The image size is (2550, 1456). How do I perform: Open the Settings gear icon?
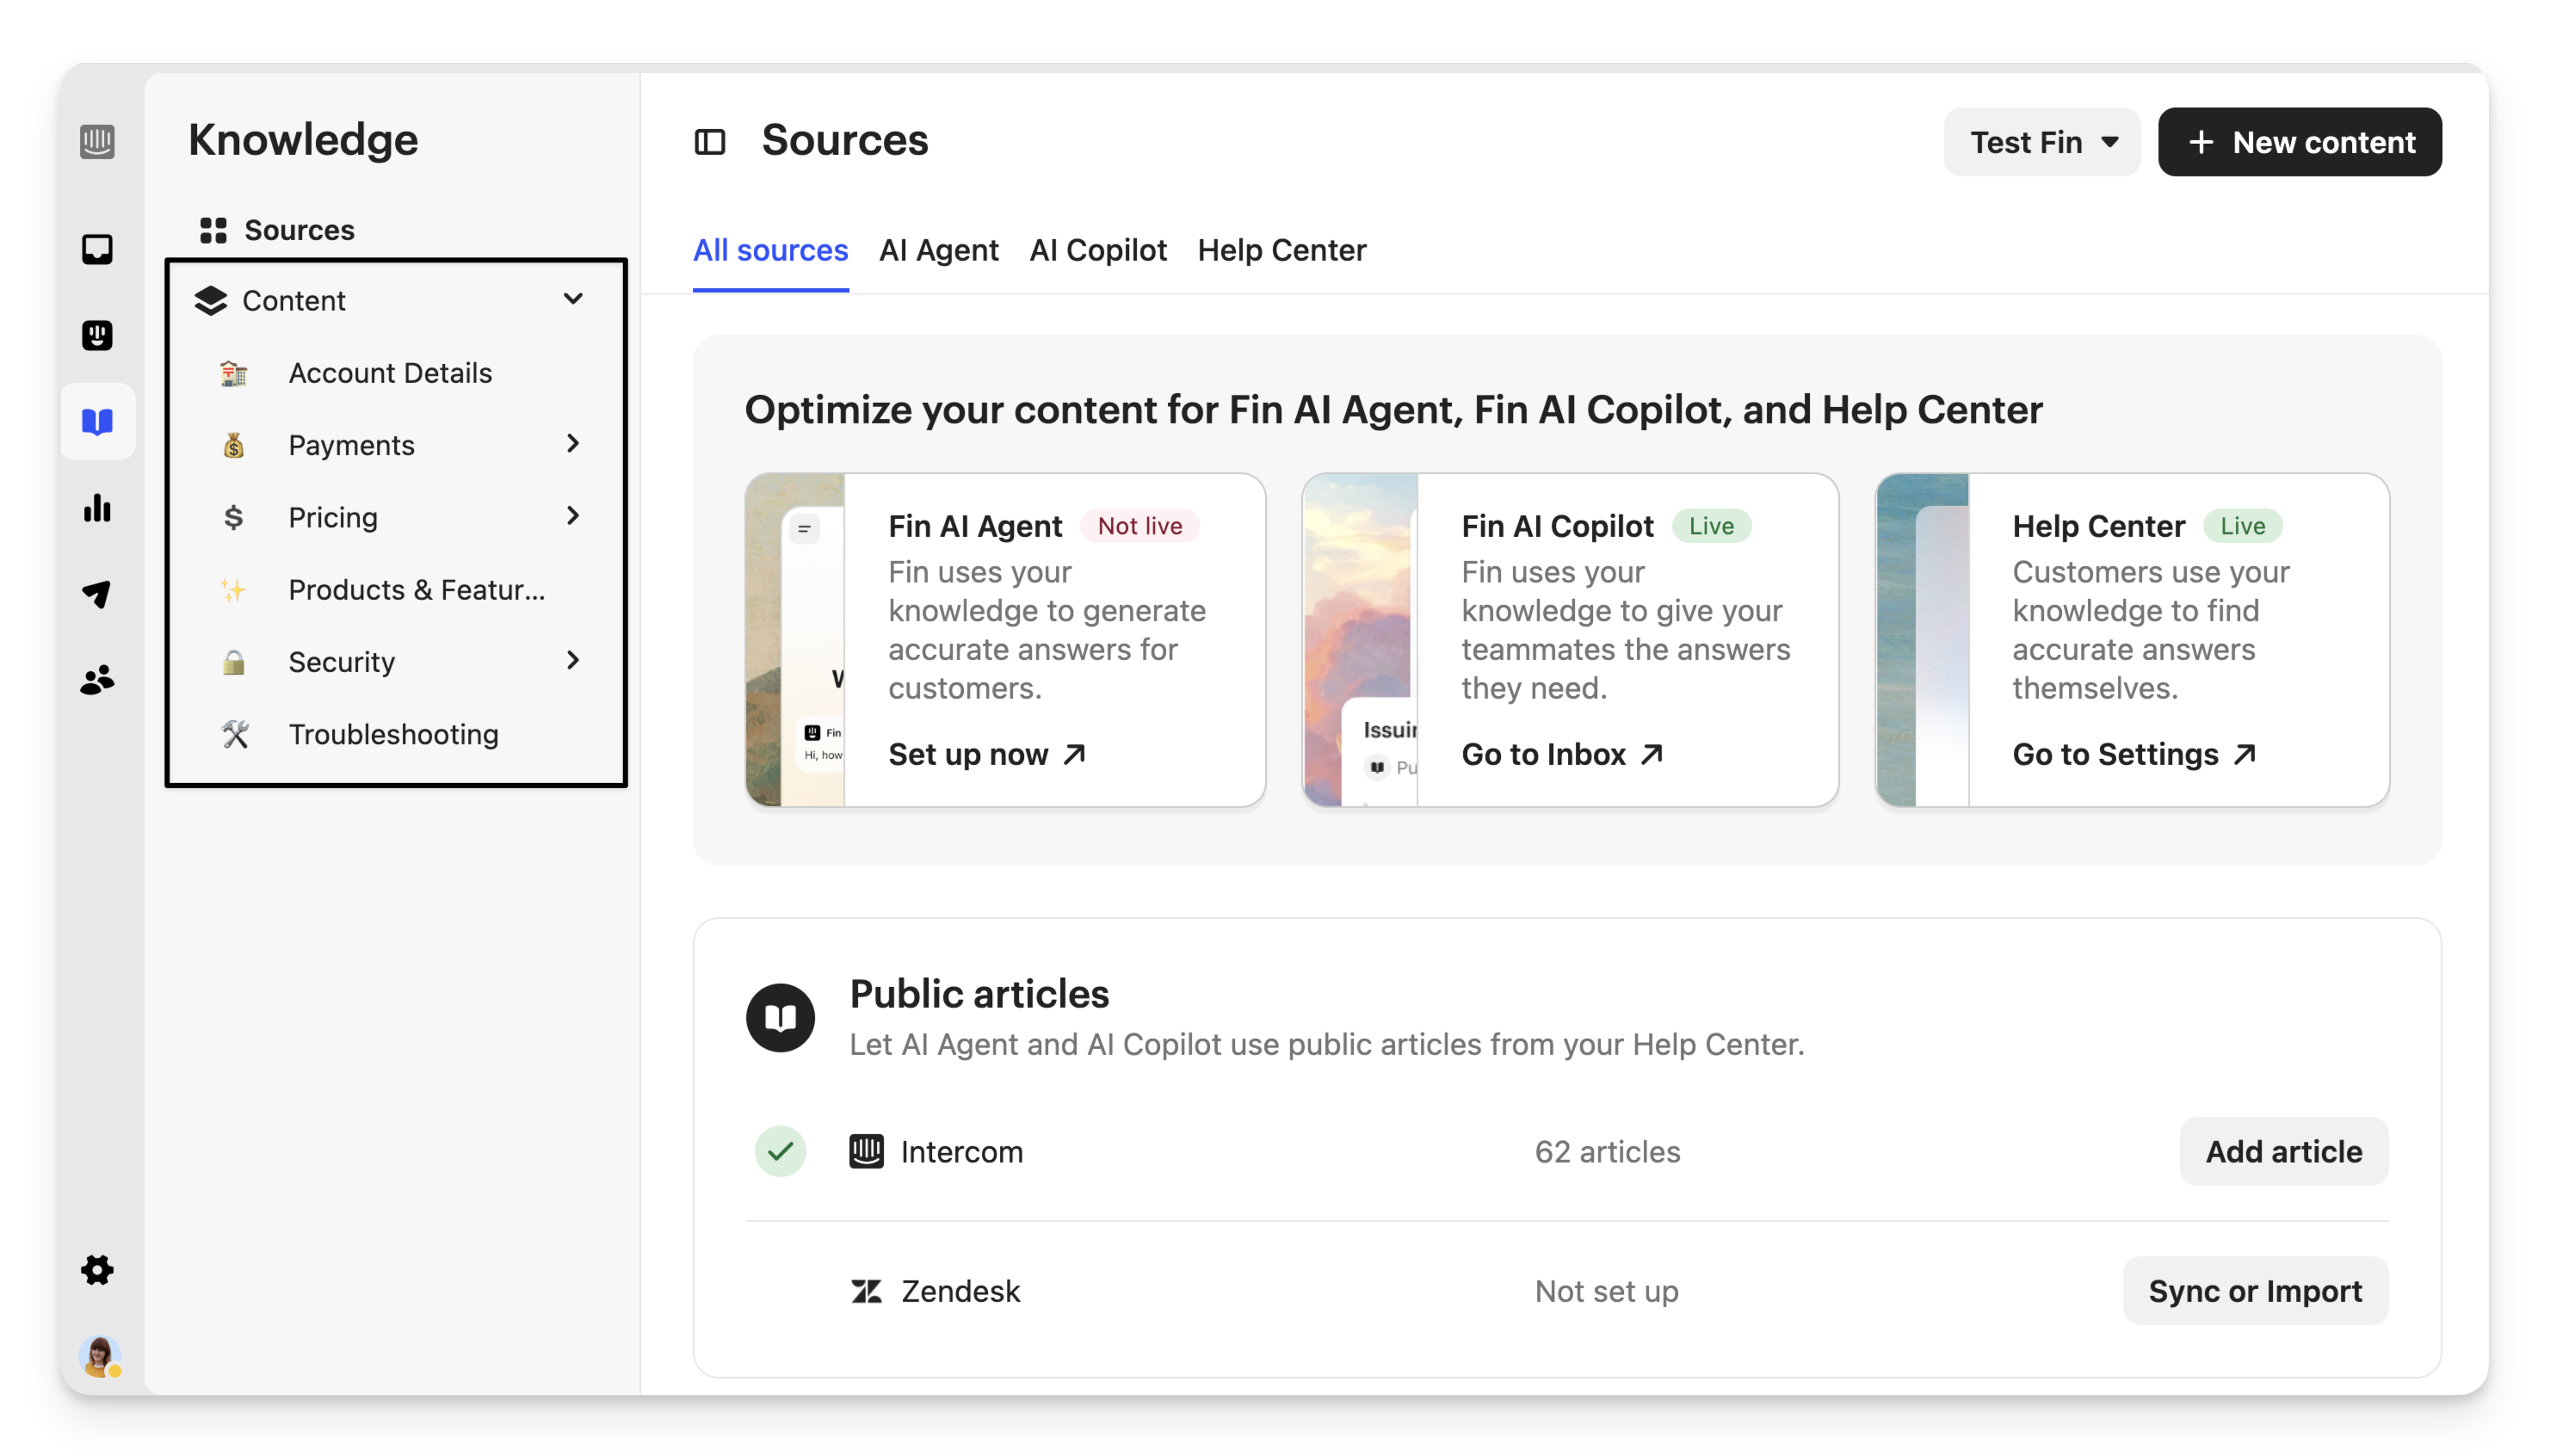(97, 1270)
